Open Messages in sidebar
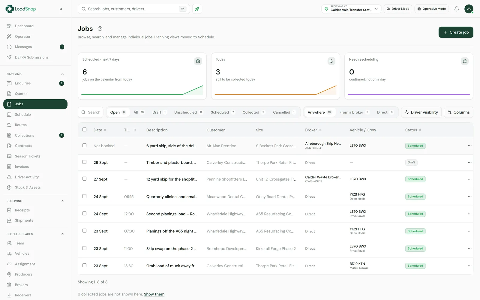 (35, 47)
